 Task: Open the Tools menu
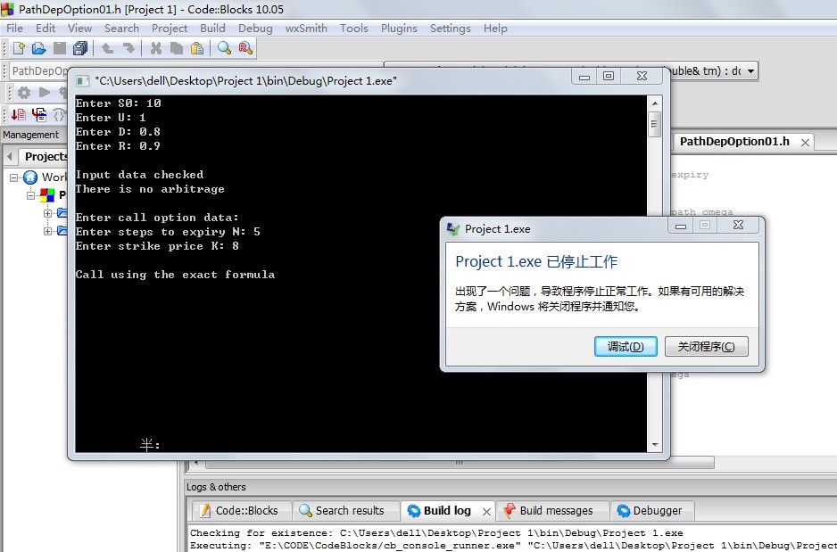pyautogui.click(x=354, y=29)
